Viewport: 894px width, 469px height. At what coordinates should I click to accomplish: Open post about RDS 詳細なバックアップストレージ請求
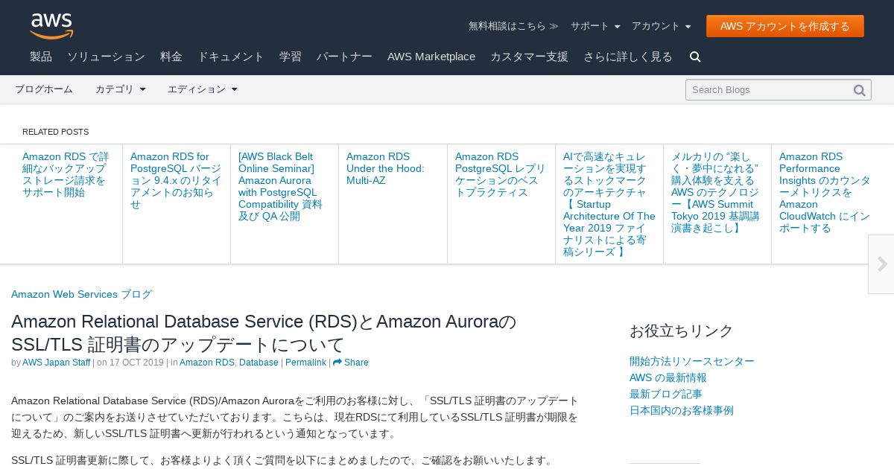click(66, 174)
